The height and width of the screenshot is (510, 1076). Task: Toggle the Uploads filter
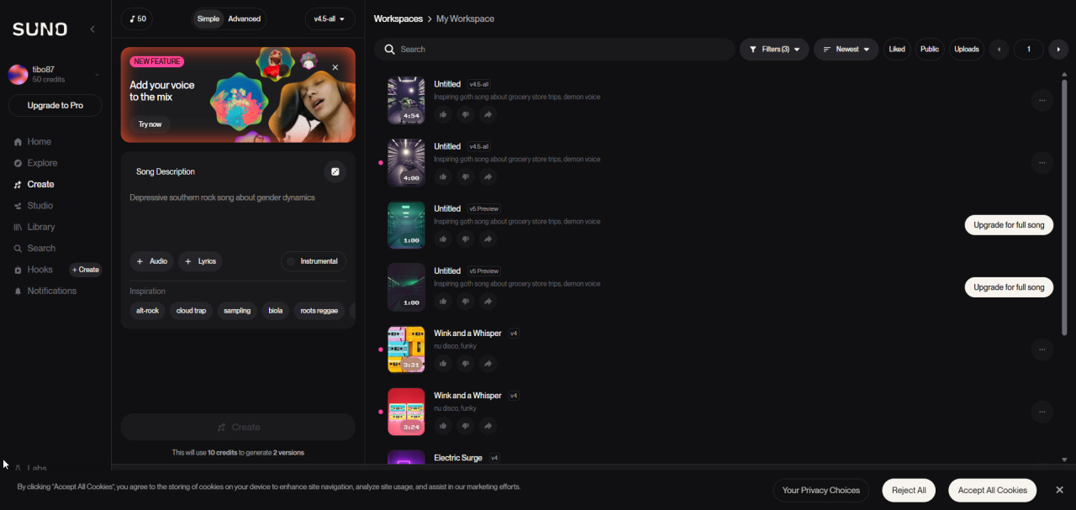click(x=967, y=50)
